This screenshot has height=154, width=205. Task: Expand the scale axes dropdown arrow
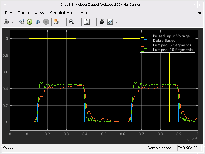click(93, 22)
